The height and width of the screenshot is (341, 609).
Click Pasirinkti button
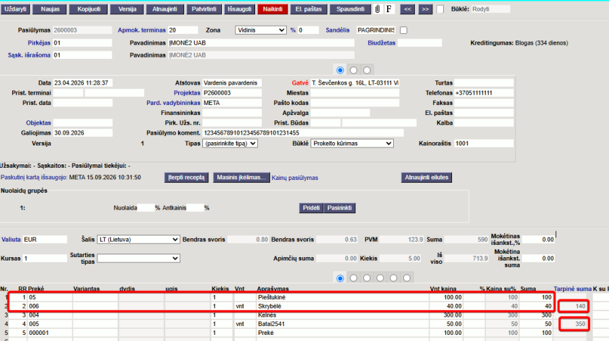340,208
